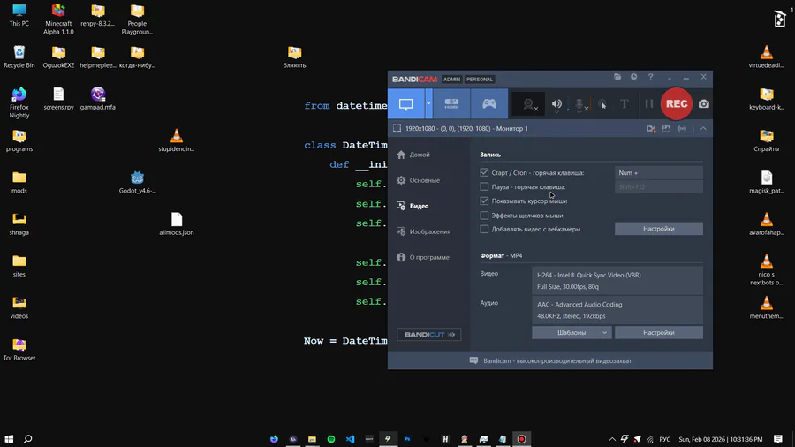Image resolution: width=795 pixels, height=447 pixels.
Task: Click the text overlay T icon
Action: (x=625, y=104)
